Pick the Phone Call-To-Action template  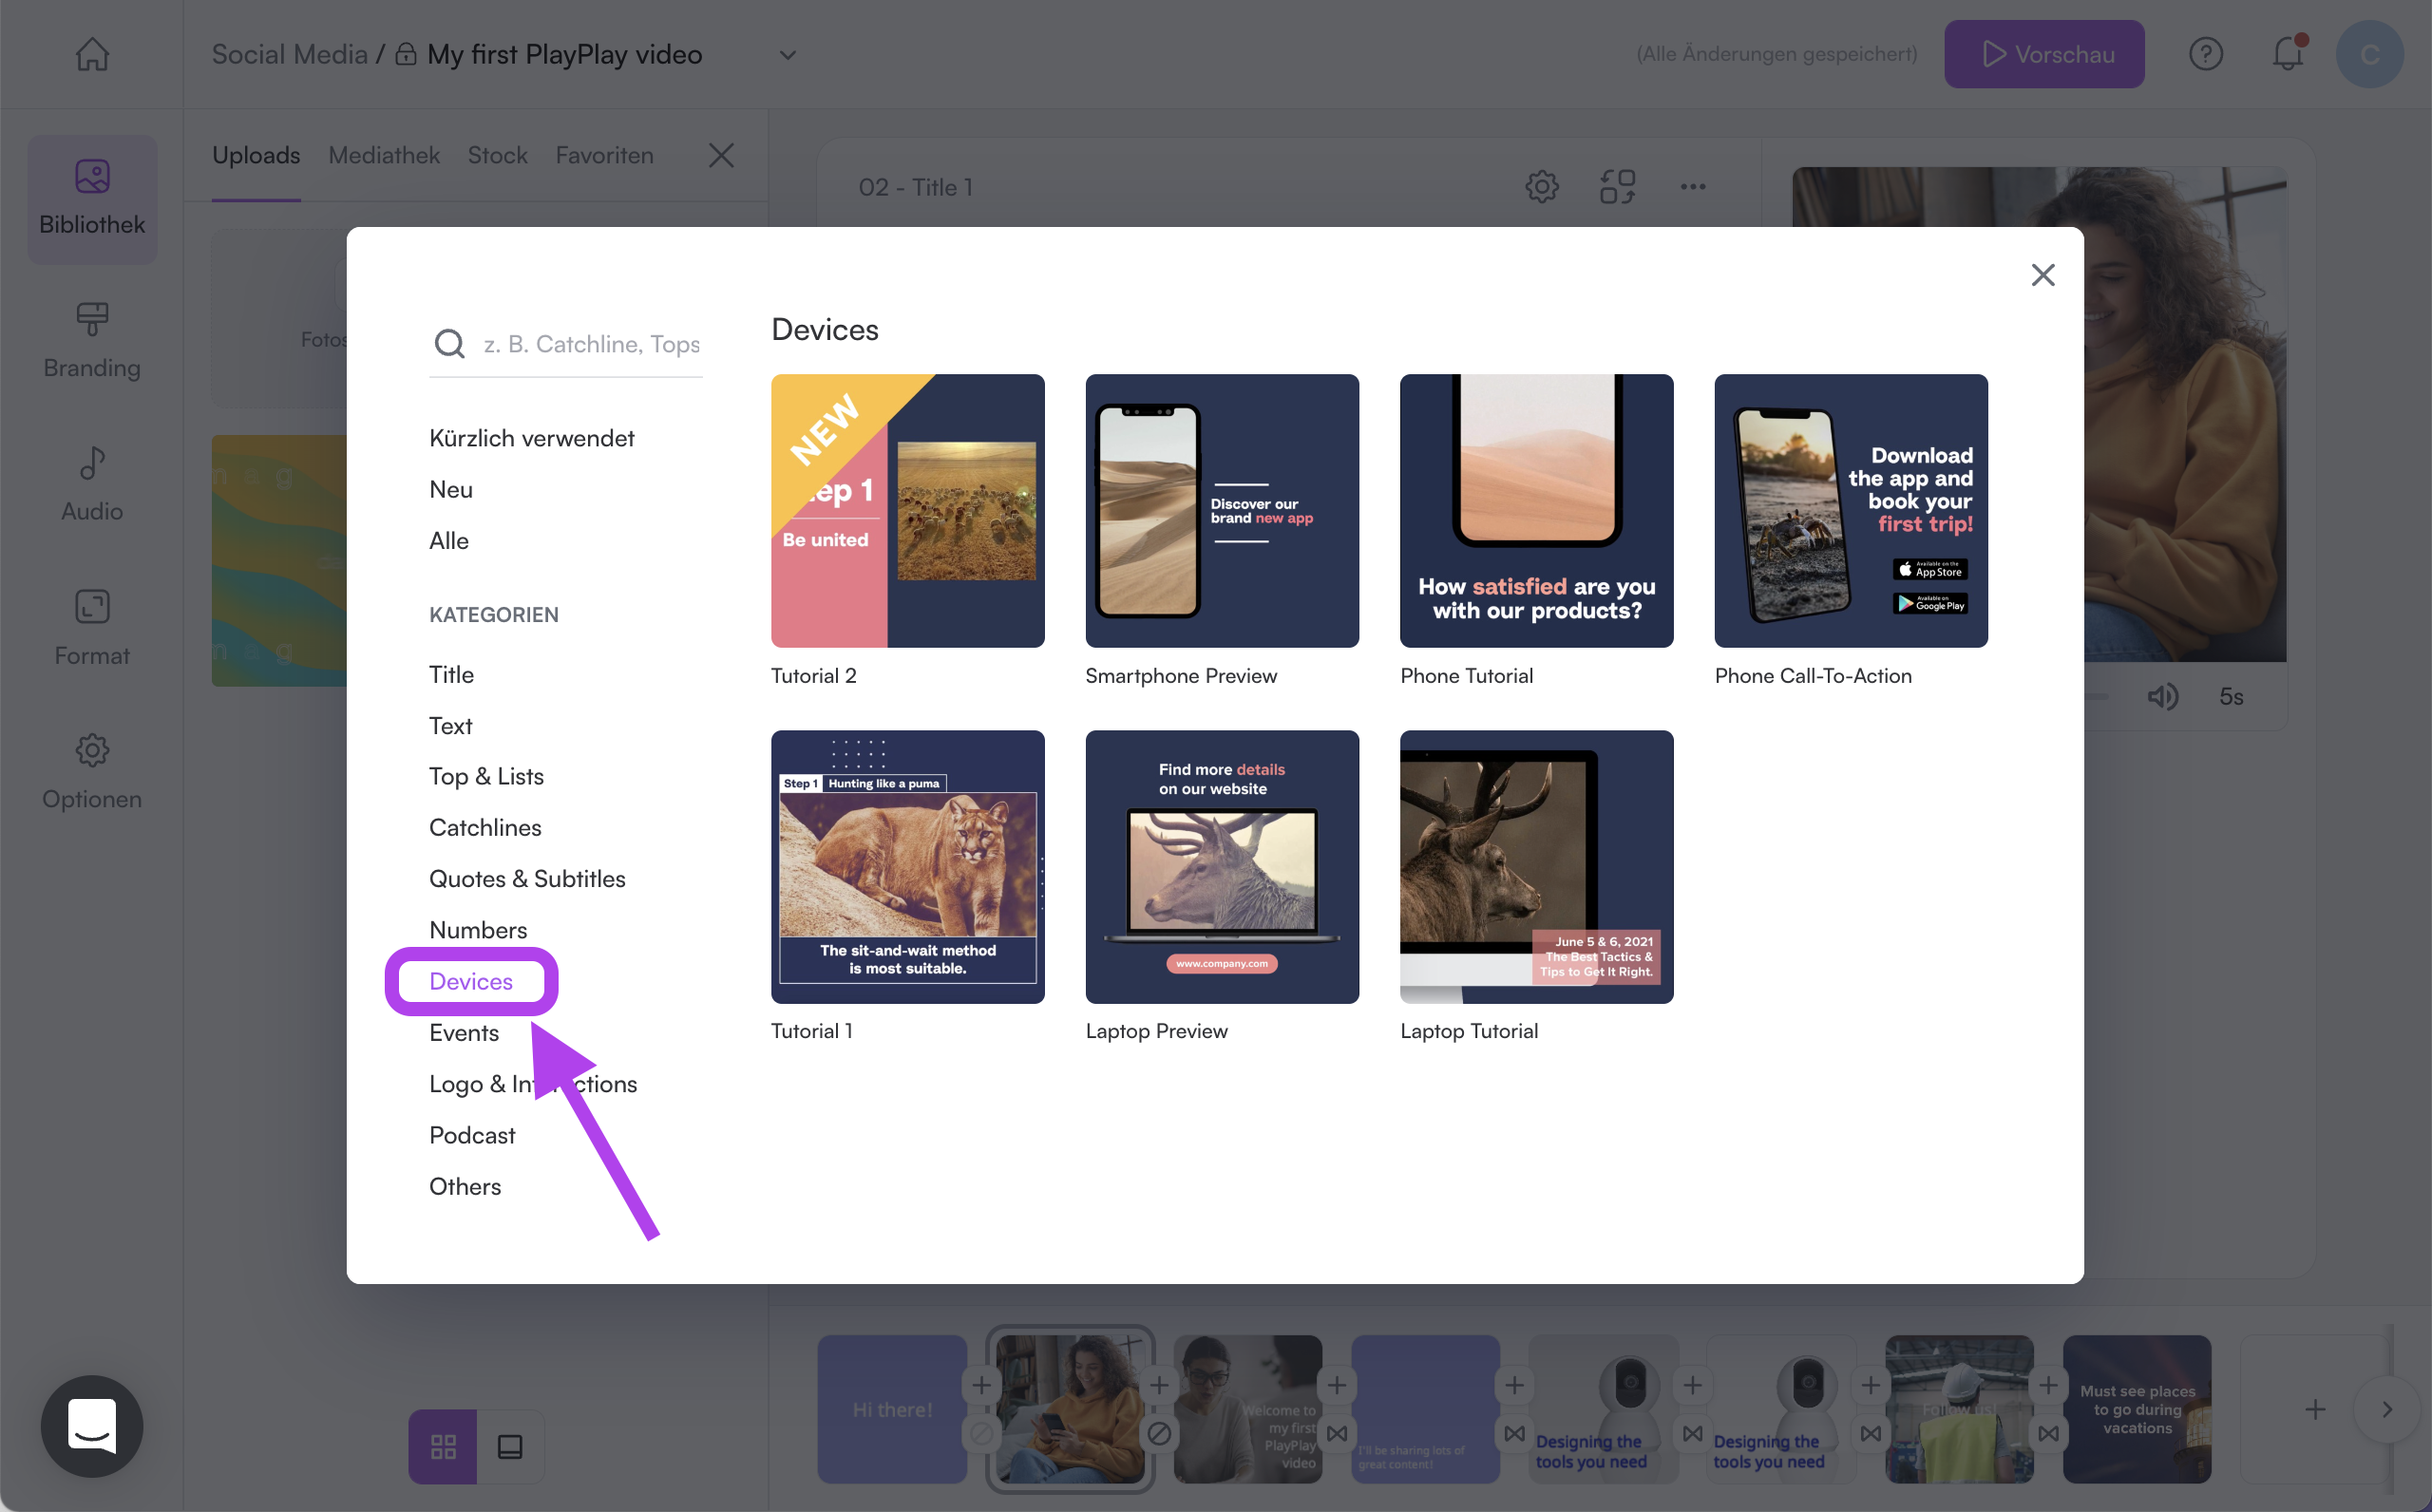pyautogui.click(x=1851, y=511)
